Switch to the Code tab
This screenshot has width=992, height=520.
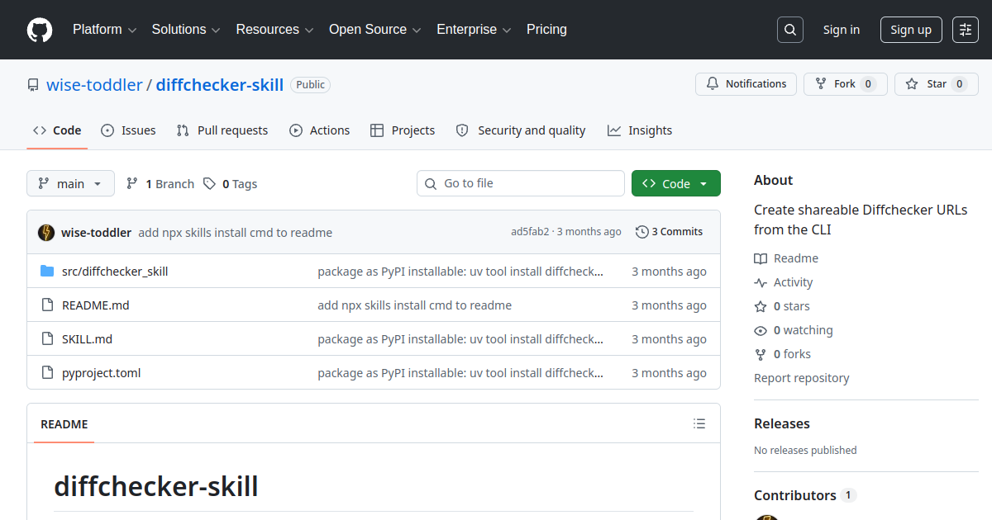(x=57, y=130)
